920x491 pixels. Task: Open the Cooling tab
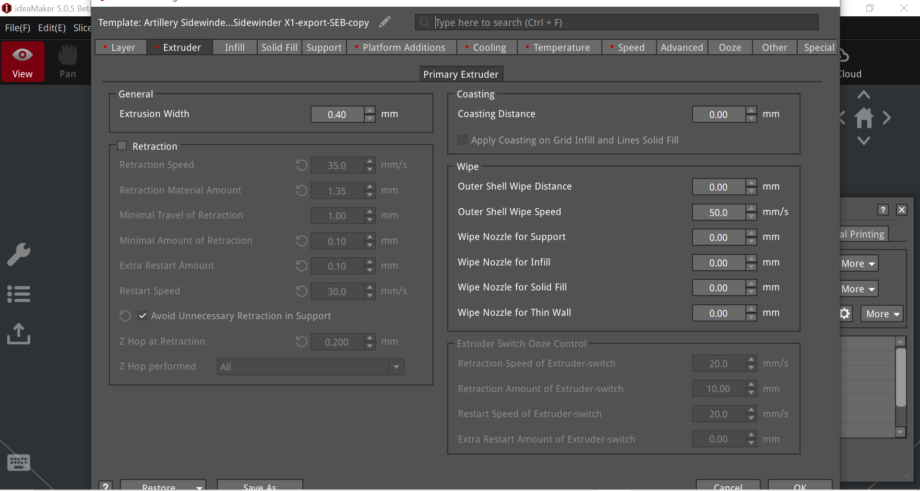487,48
